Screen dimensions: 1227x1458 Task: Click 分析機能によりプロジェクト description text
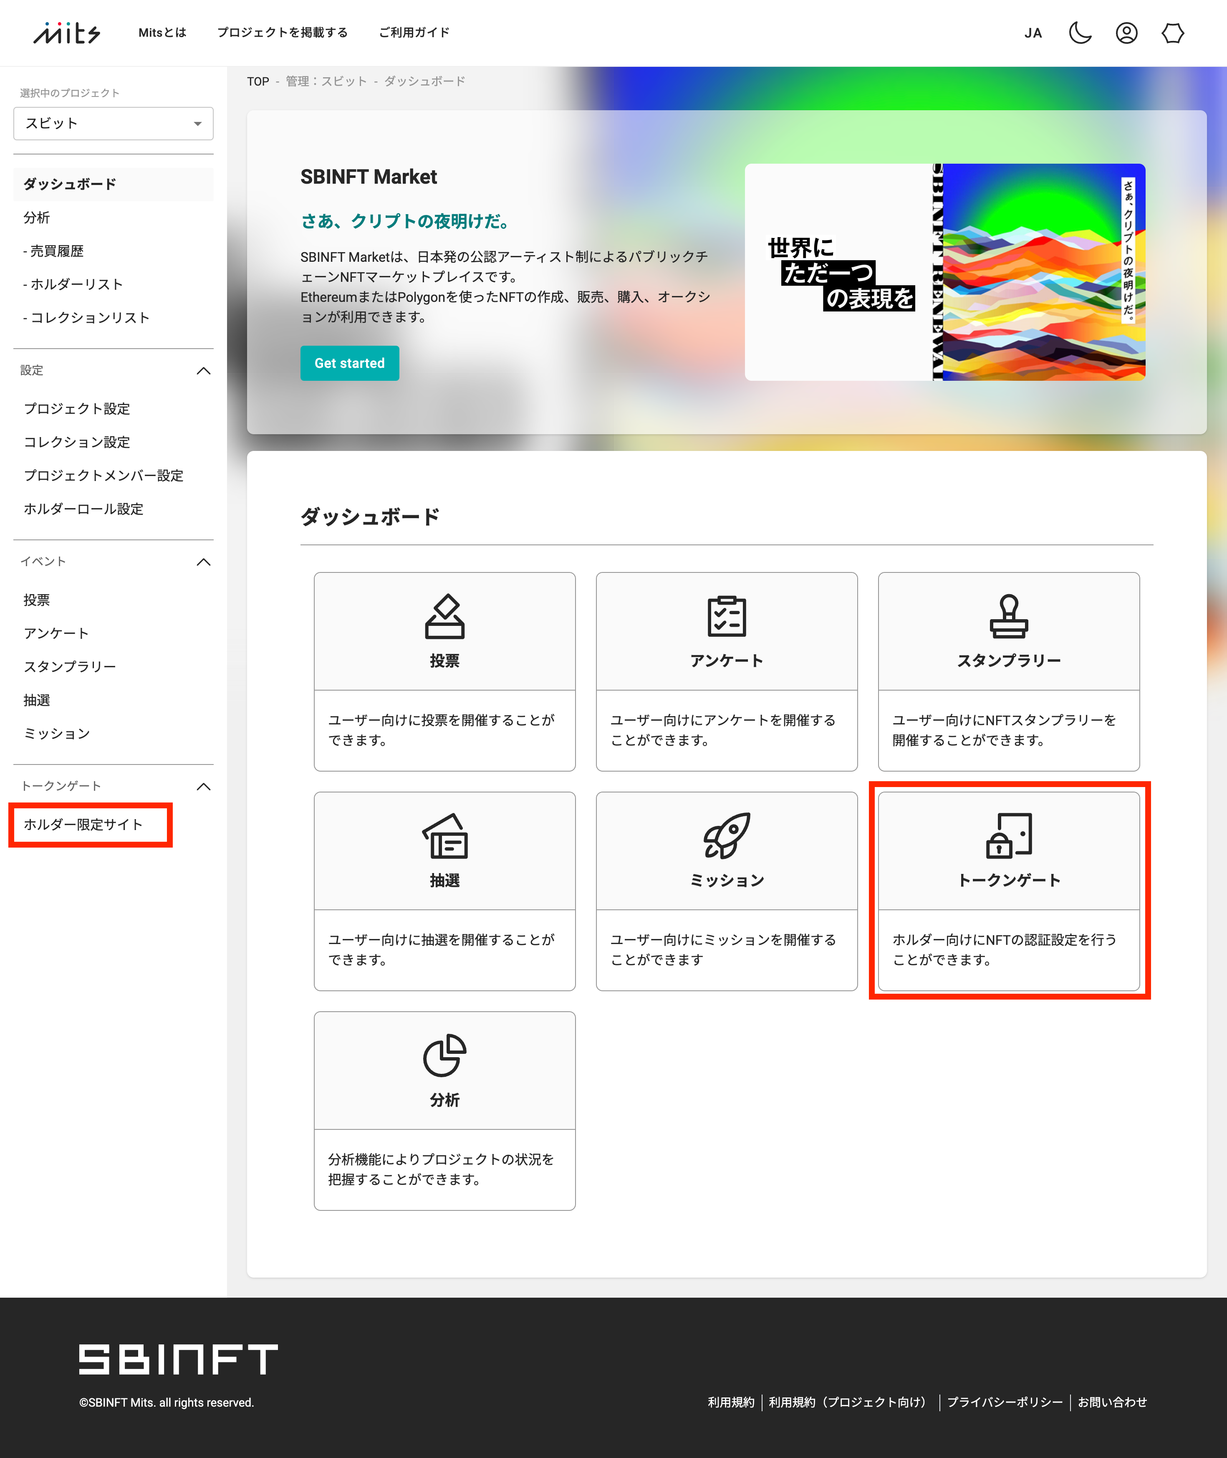pyautogui.click(x=441, y=1170)
